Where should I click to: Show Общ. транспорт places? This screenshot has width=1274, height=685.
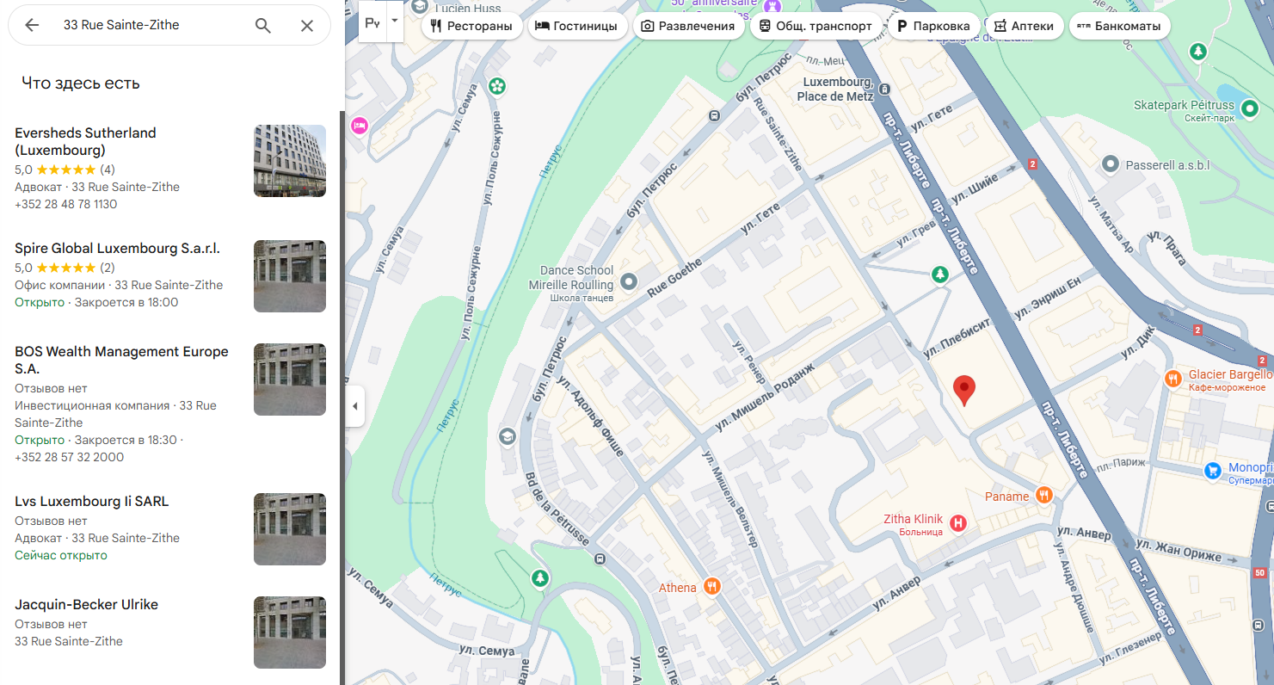click(815, 26)
